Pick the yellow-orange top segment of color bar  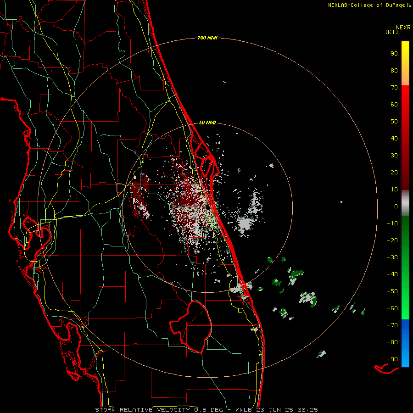[405, 63]
